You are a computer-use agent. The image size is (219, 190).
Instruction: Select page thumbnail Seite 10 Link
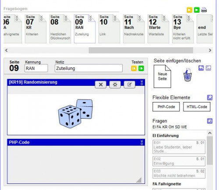click(x=109, y=29)
